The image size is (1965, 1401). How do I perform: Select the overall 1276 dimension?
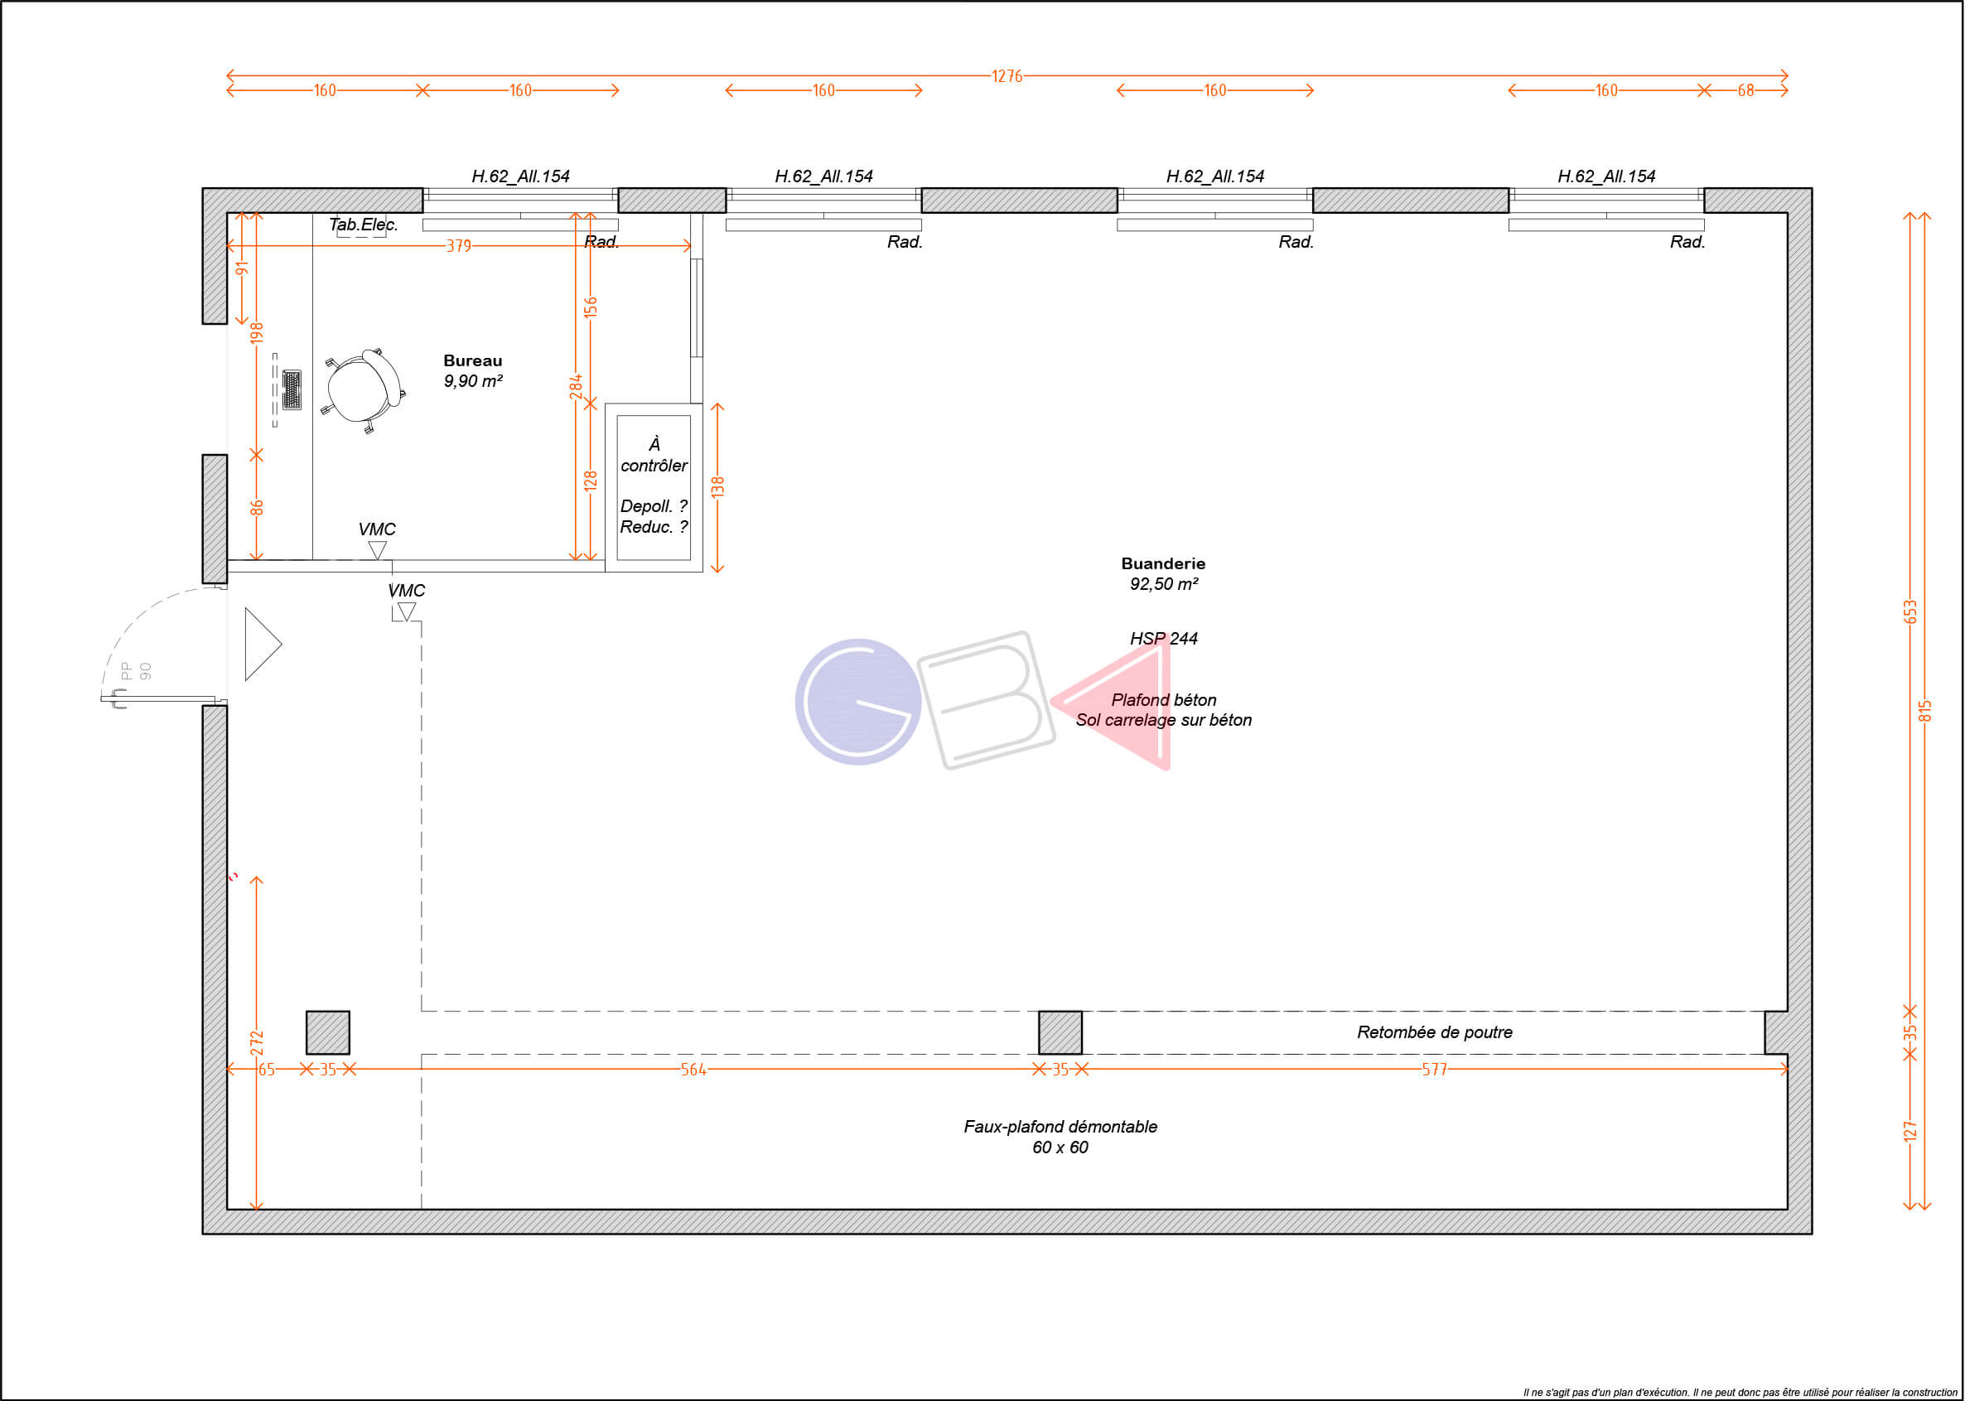(1007, 76)
